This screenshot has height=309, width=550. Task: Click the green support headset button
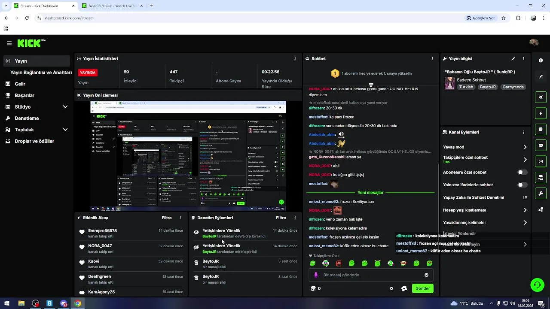537,285
